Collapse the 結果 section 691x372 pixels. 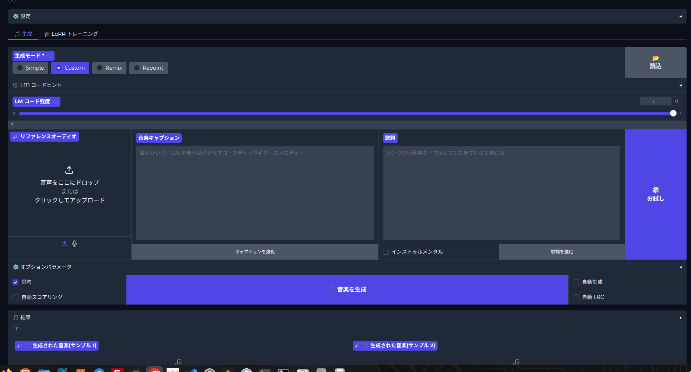(x=347, y=317)
